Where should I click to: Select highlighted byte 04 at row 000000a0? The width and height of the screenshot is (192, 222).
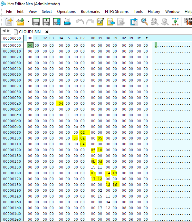pos(61,103)
